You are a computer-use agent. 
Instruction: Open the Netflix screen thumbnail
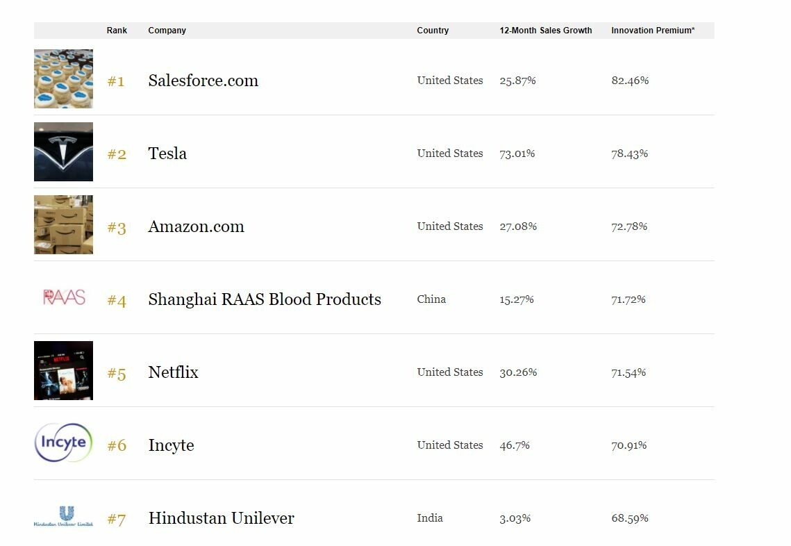64,370
